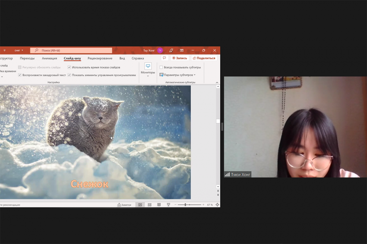
Task: Click the Monitors icon in the ribbon
Action: [148, 66]
